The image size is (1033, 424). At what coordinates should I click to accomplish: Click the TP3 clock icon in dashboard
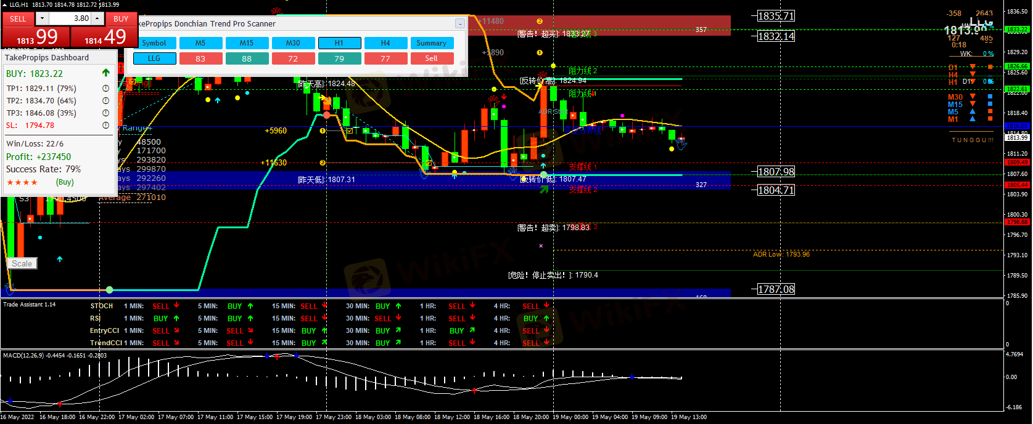(105, 113)
